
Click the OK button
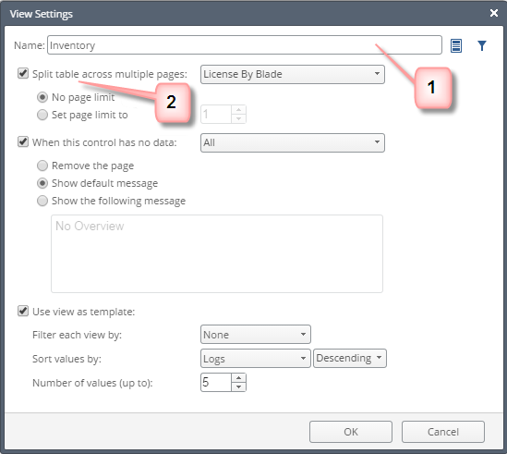point(351,432)
